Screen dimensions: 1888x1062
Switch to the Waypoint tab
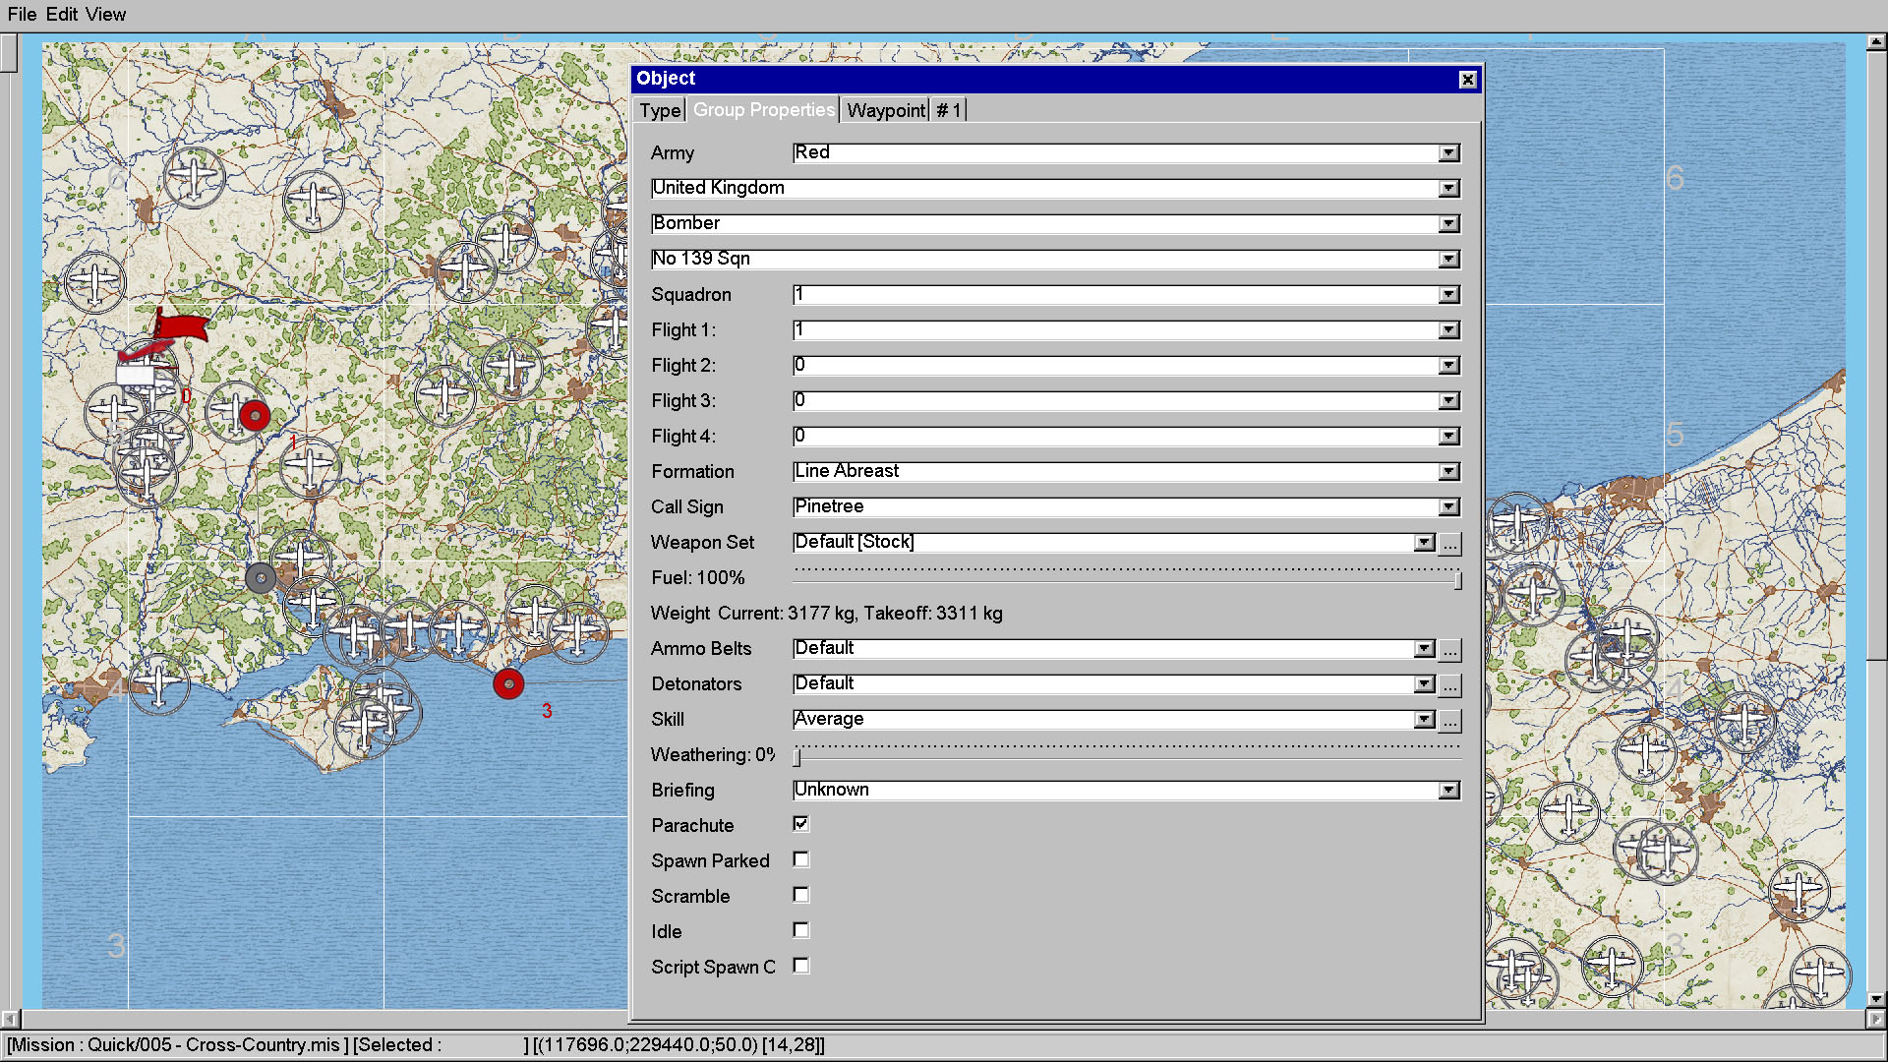(885, 110)
